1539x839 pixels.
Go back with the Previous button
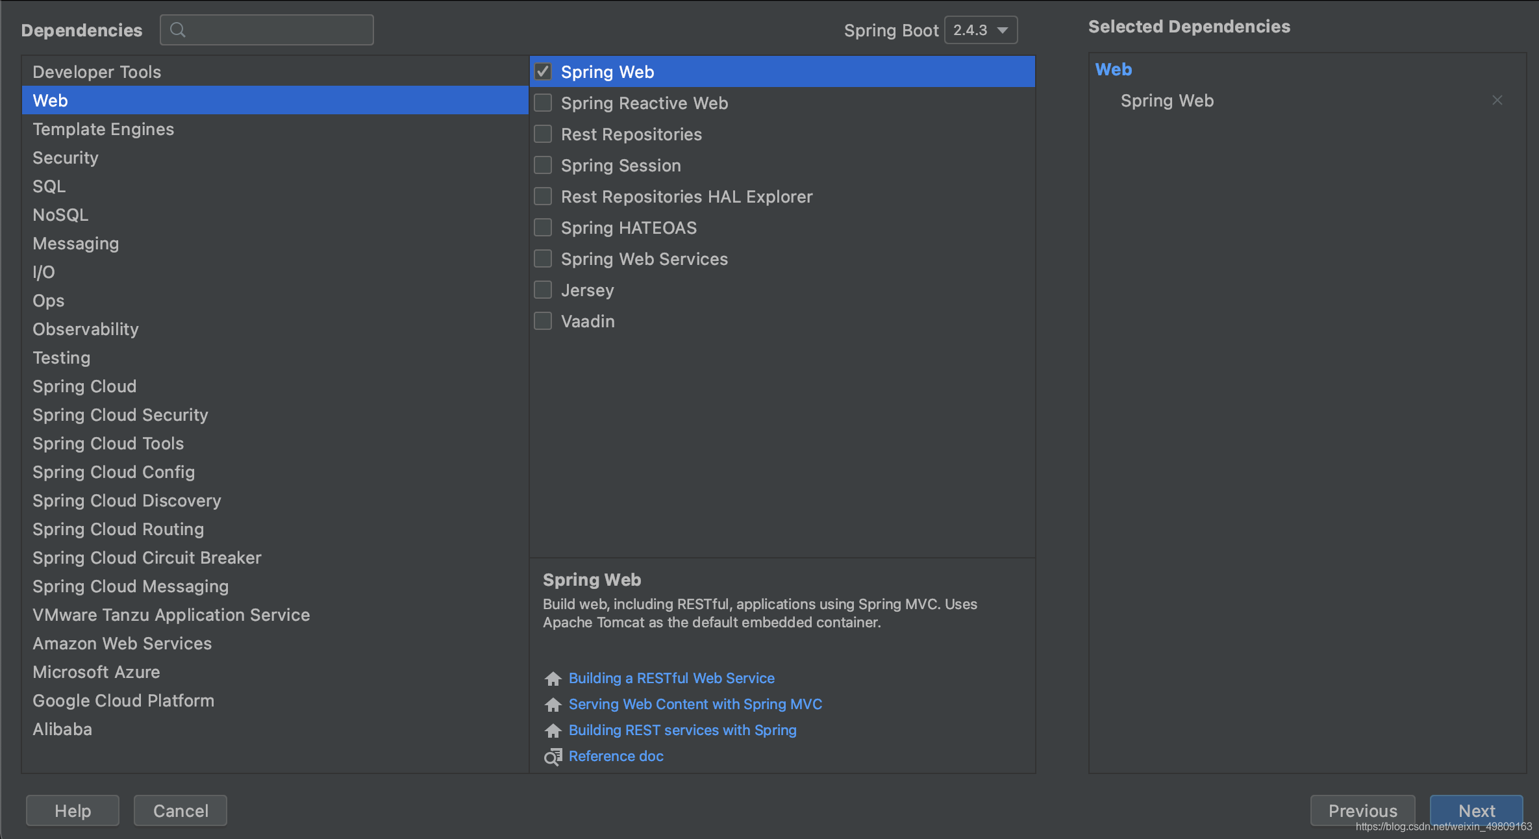tap(1362, 810)
